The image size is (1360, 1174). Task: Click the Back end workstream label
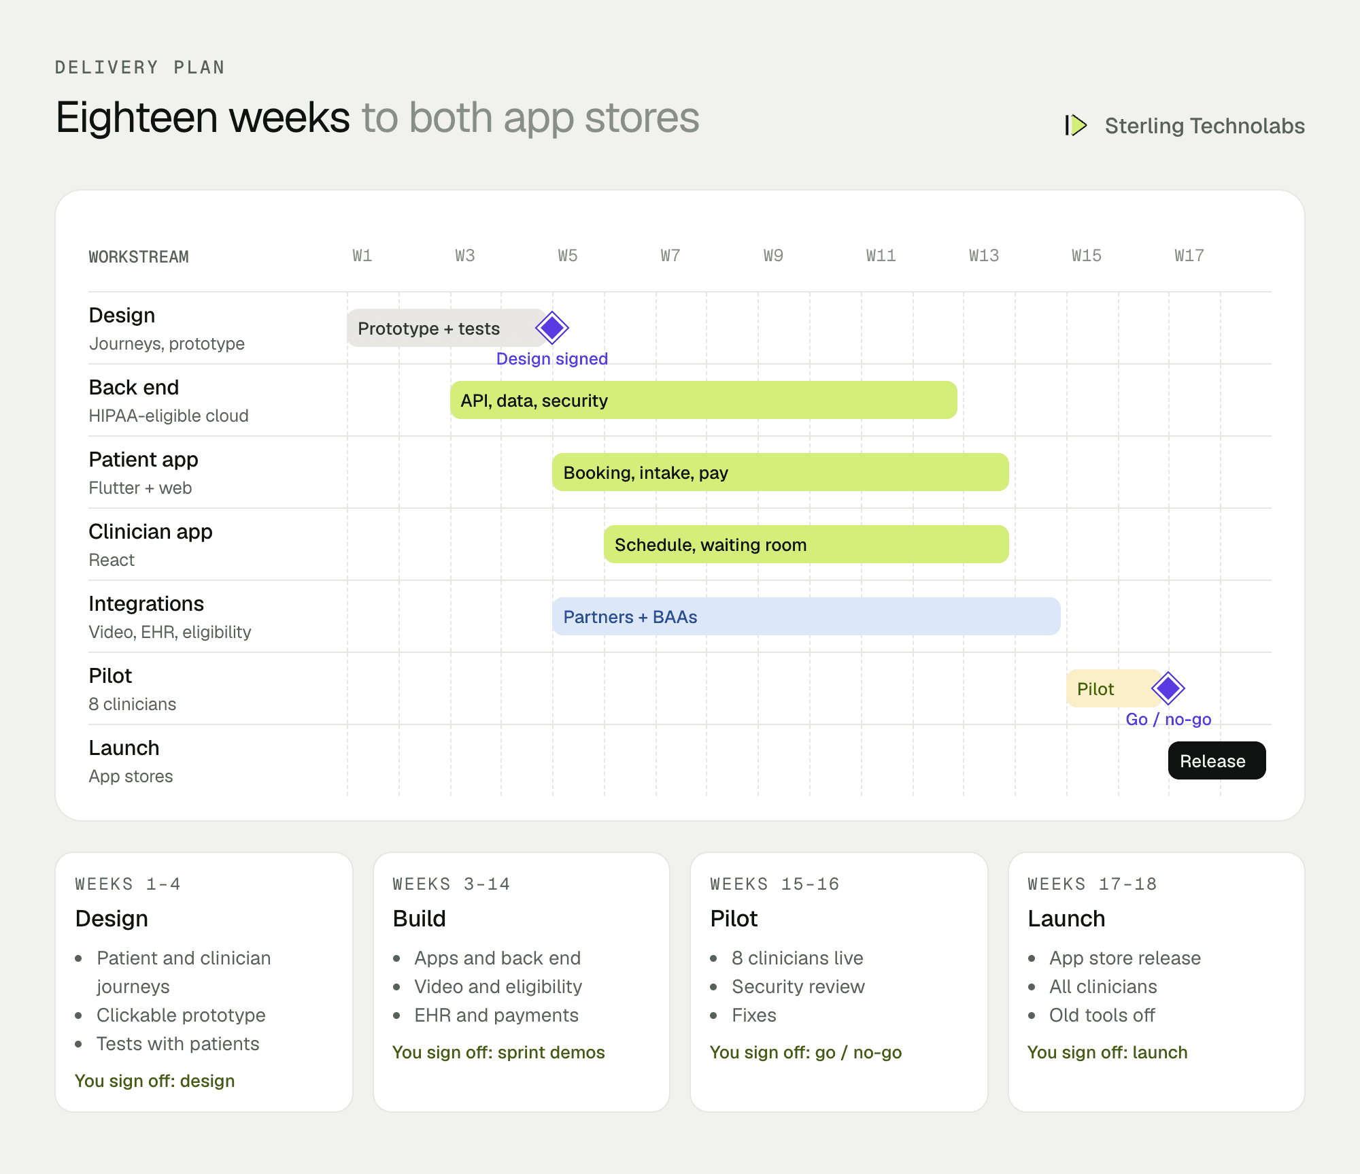[x=134, y=387]
